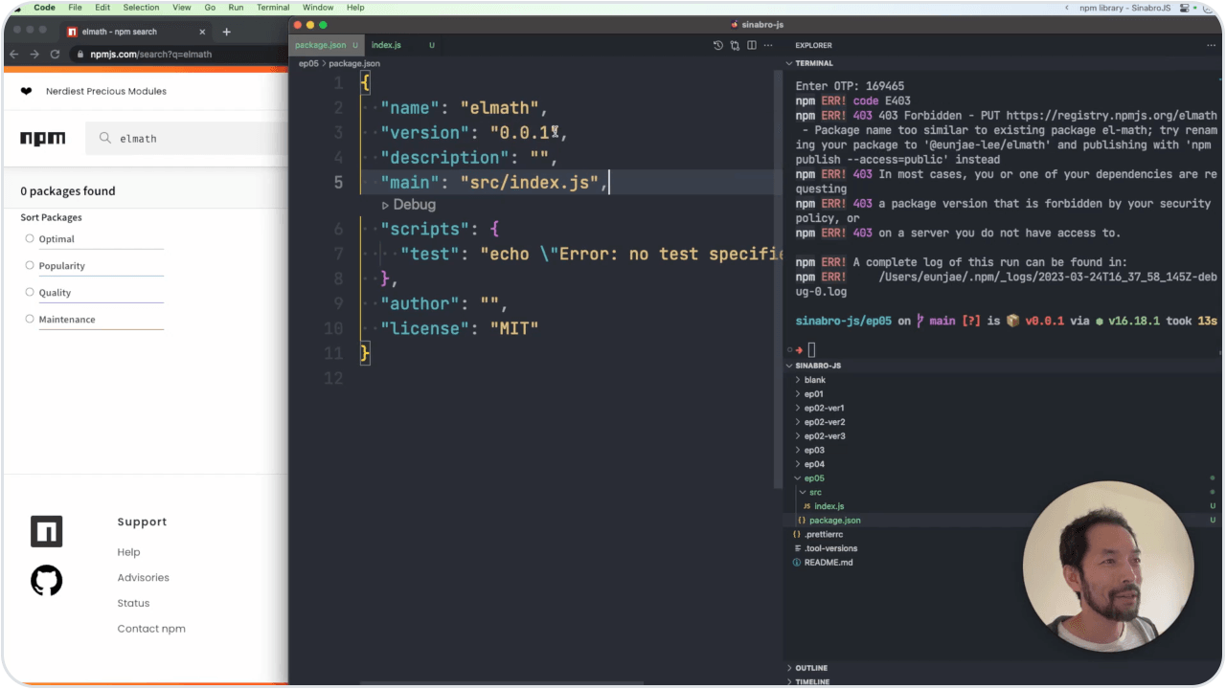Click browser forward arrow
This screenshot has height=689, width=1226.
pyautogui.click(x=34, y=55)
